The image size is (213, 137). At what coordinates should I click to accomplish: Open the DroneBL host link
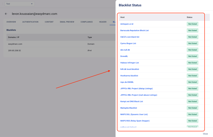tap(124, 56)
